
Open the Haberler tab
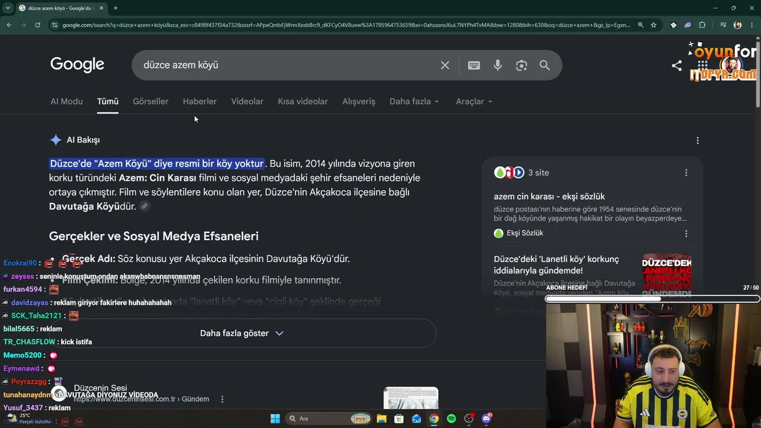pyautogui.click(x=200, y=101)
